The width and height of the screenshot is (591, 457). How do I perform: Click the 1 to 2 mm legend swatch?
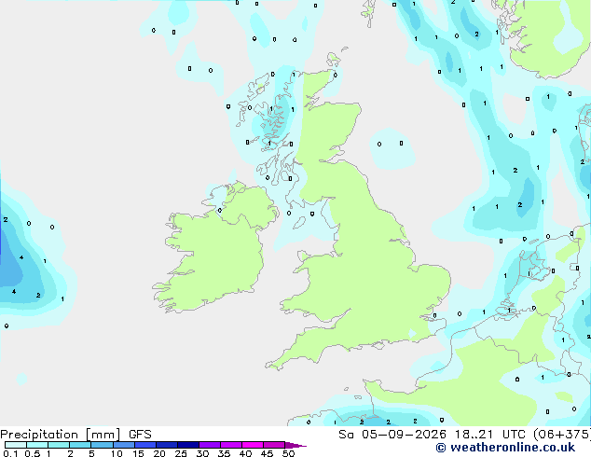[59, 445]
